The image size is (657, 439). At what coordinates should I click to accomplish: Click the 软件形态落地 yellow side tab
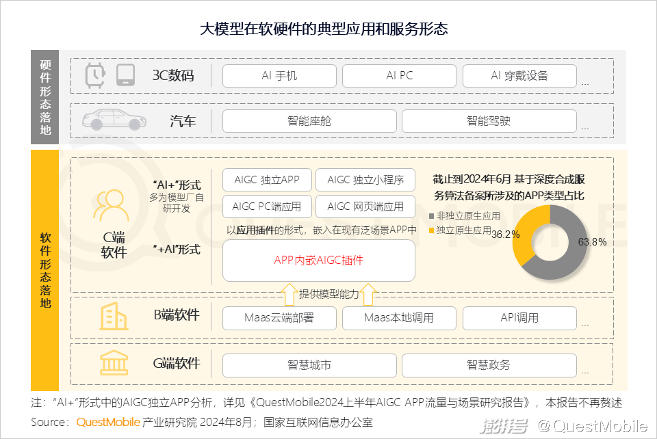[45, 270]
